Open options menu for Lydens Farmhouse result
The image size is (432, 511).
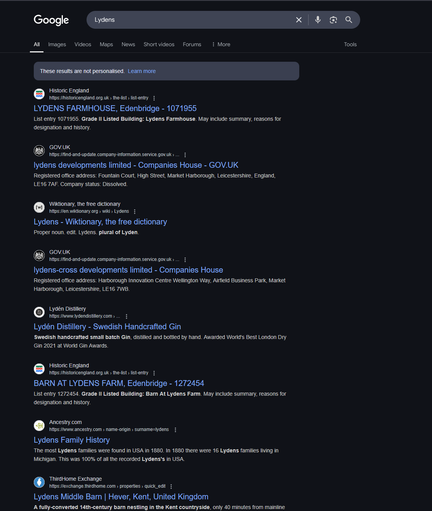coord(154,98)
